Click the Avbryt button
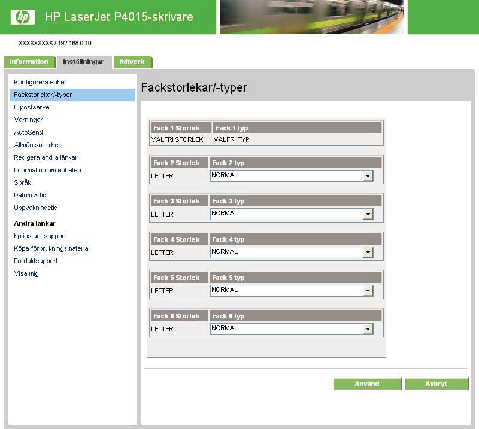The height and width of the screenshot is (429, 479). [x=436, y=384]
